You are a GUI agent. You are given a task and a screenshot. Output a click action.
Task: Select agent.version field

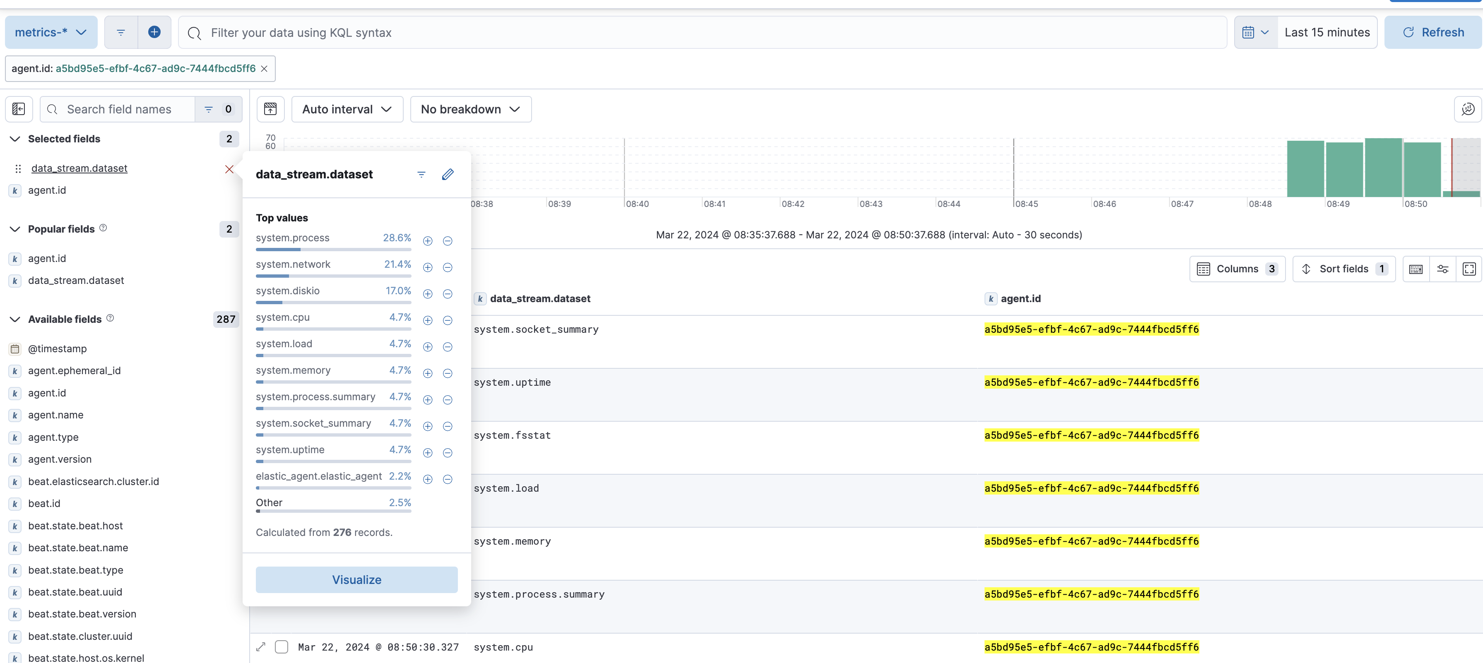coord(59,459)
